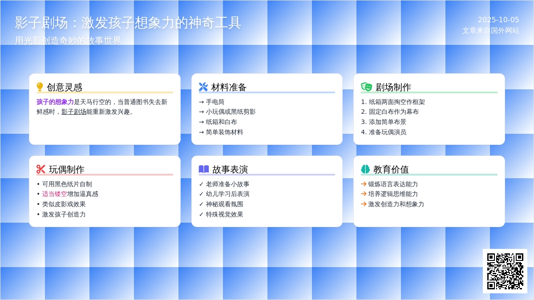534x300 pixels.
Task: Click the brain icon beside 教育价值
Action: (x=365, y=169)
